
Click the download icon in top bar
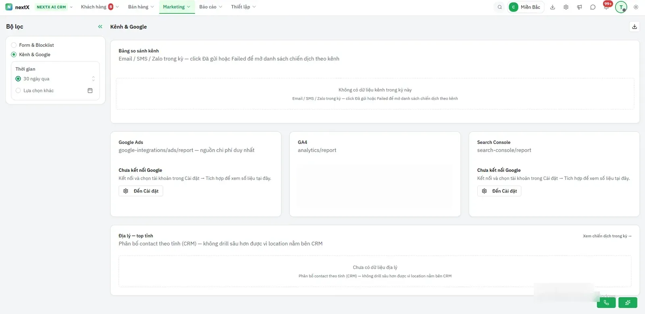click(x=553, y=7)
